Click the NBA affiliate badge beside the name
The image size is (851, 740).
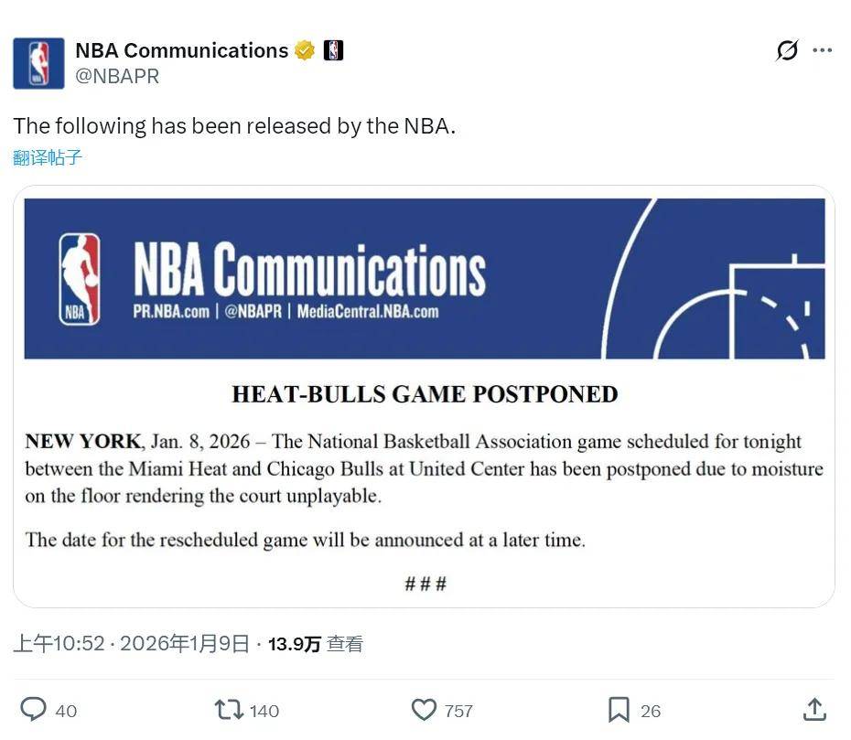pos(333,50)
